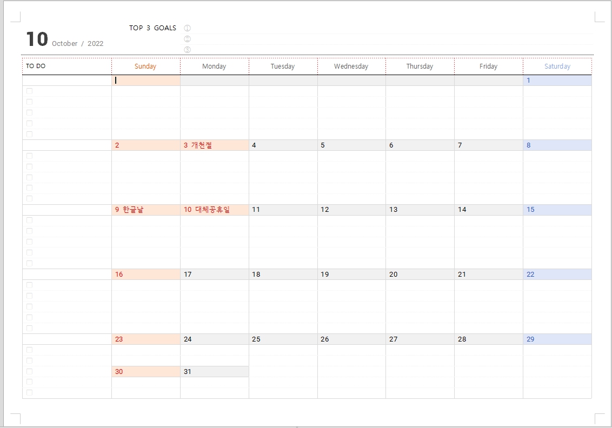
Task: Click the date 24 cell
Action: point(214,339)
